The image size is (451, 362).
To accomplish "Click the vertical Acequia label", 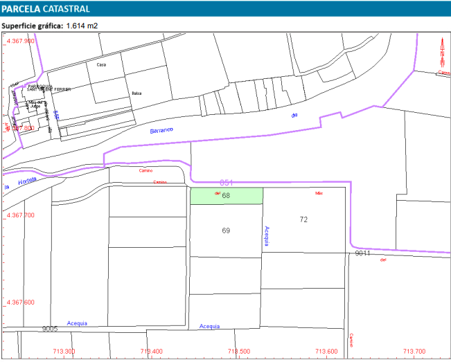I will (265, 236).
